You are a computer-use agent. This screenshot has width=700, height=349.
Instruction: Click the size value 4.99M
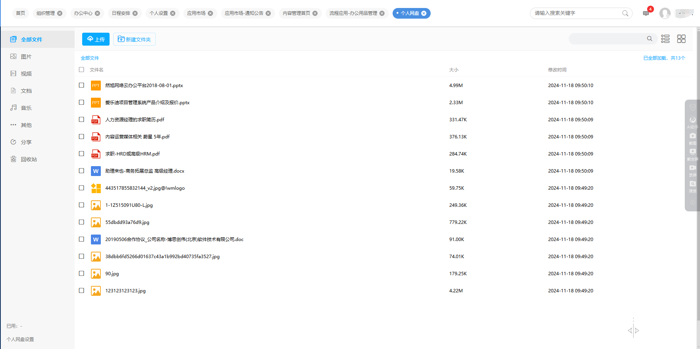click(x=456, y=86)
